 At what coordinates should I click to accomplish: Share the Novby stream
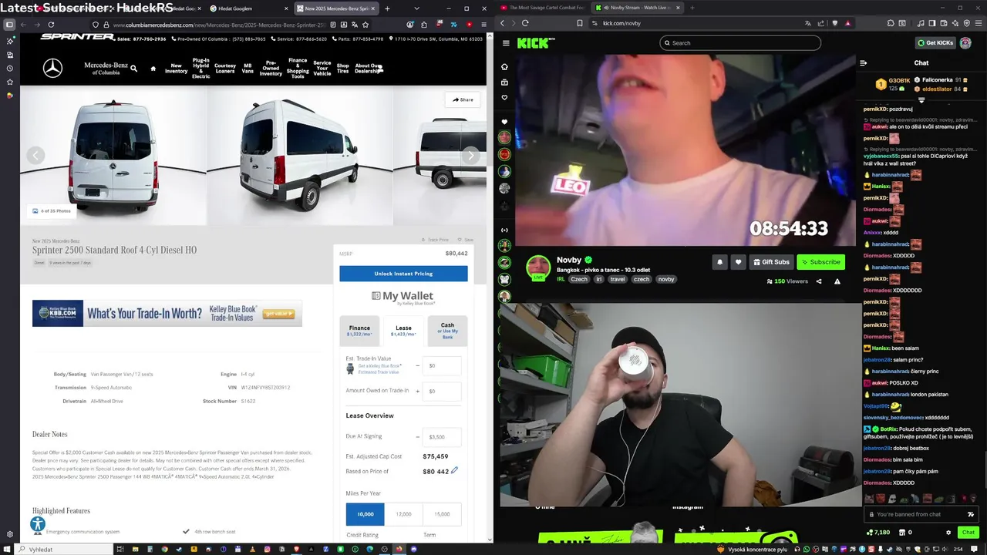click(819, 281)
